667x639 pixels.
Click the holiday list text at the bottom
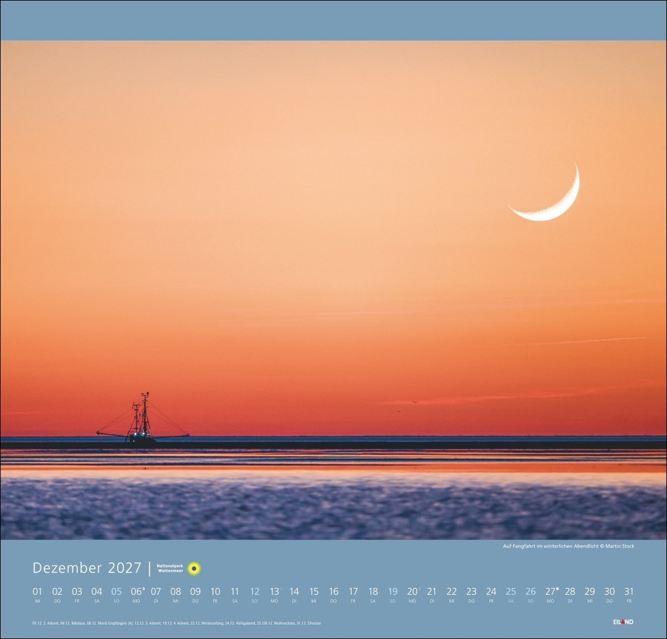coord(177,623)
